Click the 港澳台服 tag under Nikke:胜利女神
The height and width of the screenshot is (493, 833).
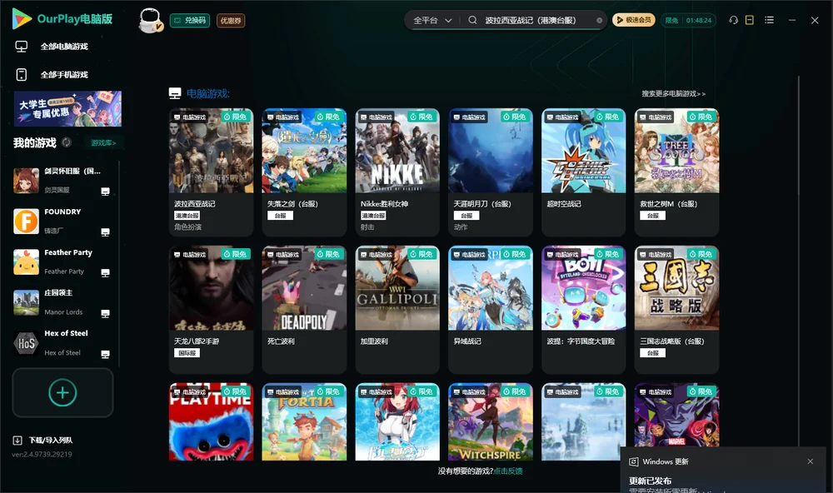373,216
